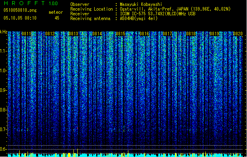Click the kHz axis unit label
Screen dimensions: 247x157
coord(4,32)
